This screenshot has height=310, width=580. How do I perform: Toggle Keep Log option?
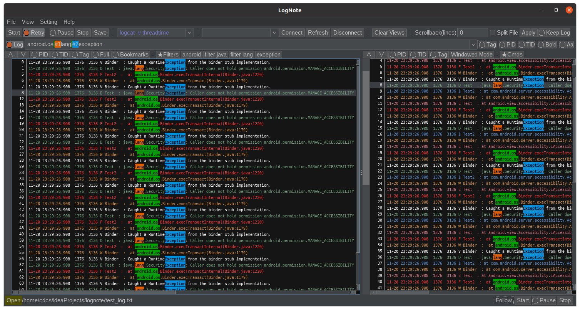[555, 33]
